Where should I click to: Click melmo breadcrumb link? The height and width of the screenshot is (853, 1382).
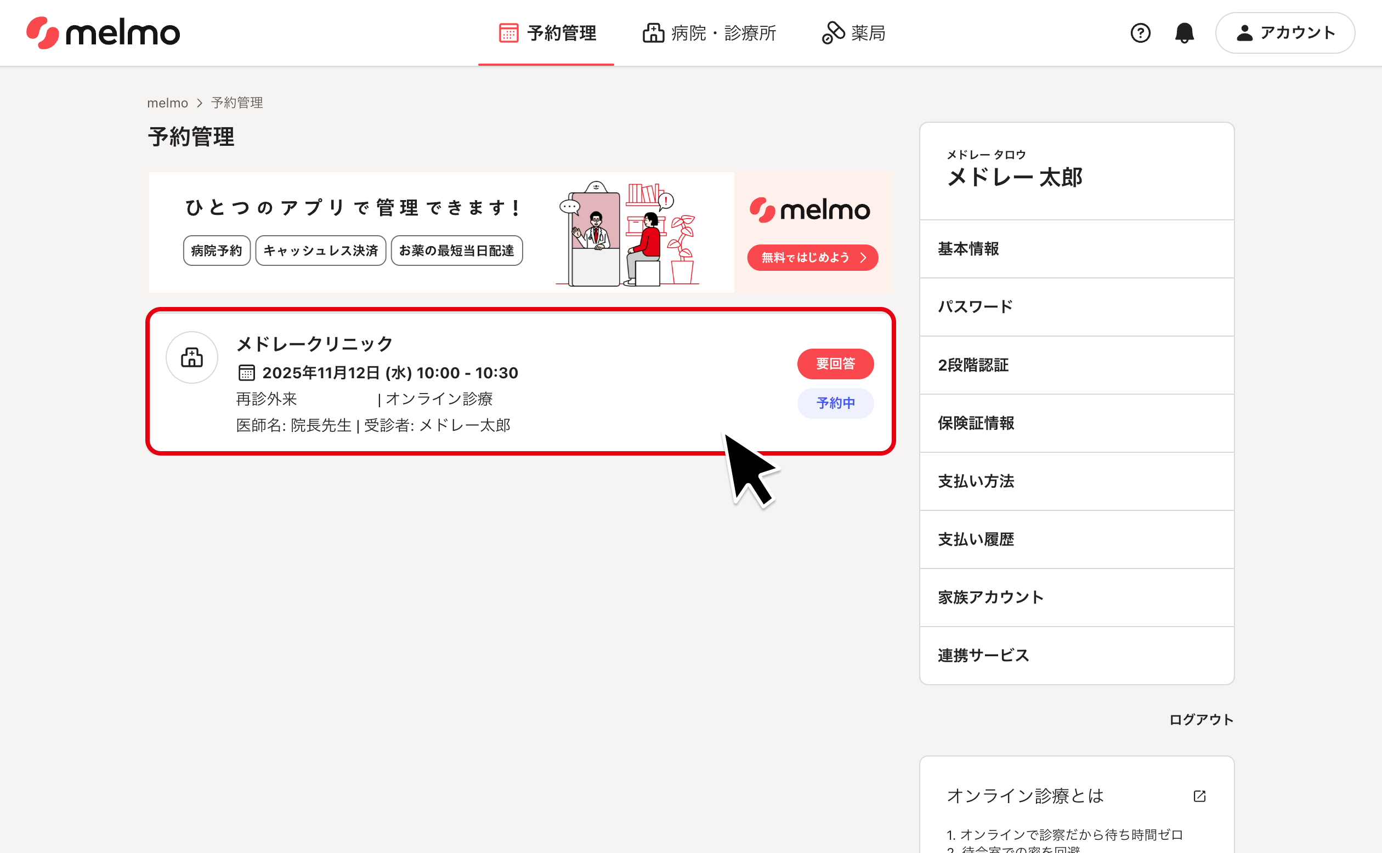click(x=167, y=103)
